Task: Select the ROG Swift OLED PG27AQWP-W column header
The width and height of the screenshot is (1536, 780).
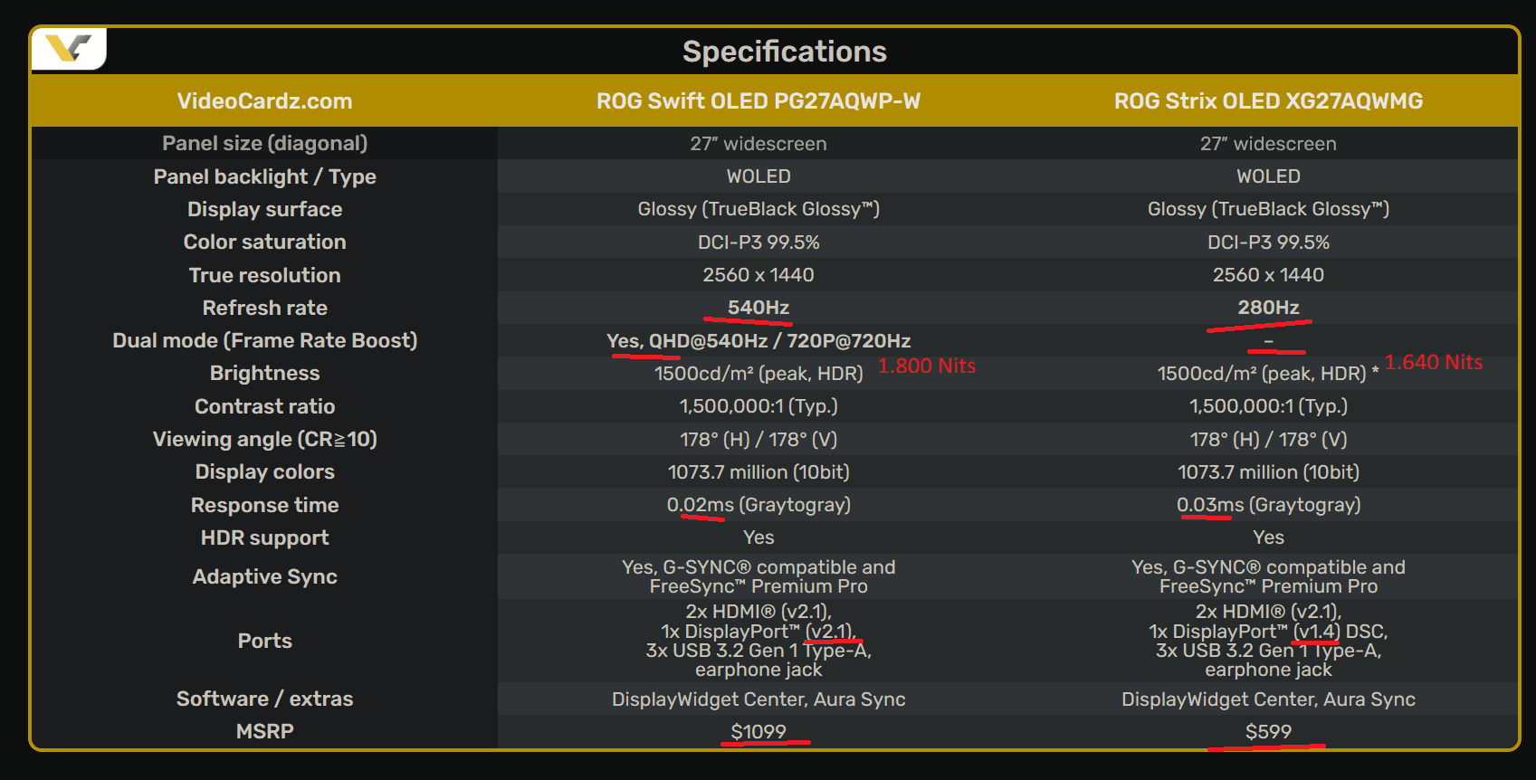Action: click(758, 101)
